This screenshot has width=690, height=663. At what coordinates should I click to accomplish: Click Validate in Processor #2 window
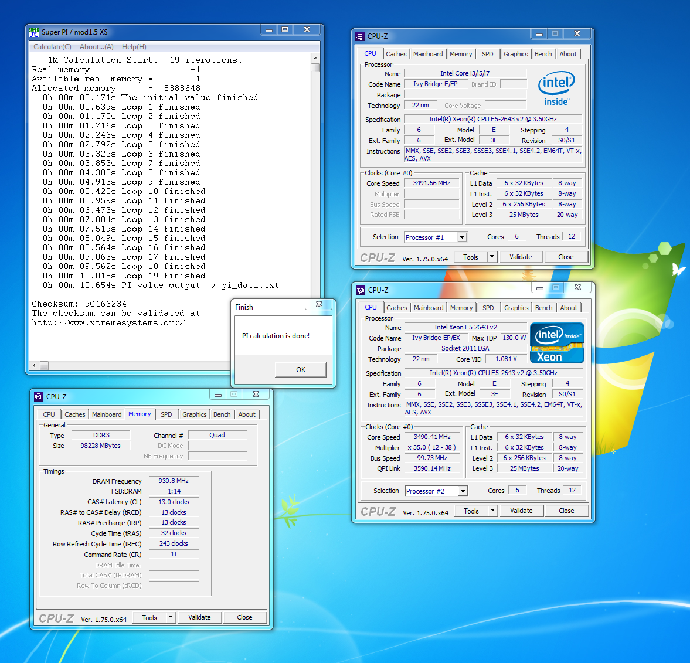pos(521,511)
